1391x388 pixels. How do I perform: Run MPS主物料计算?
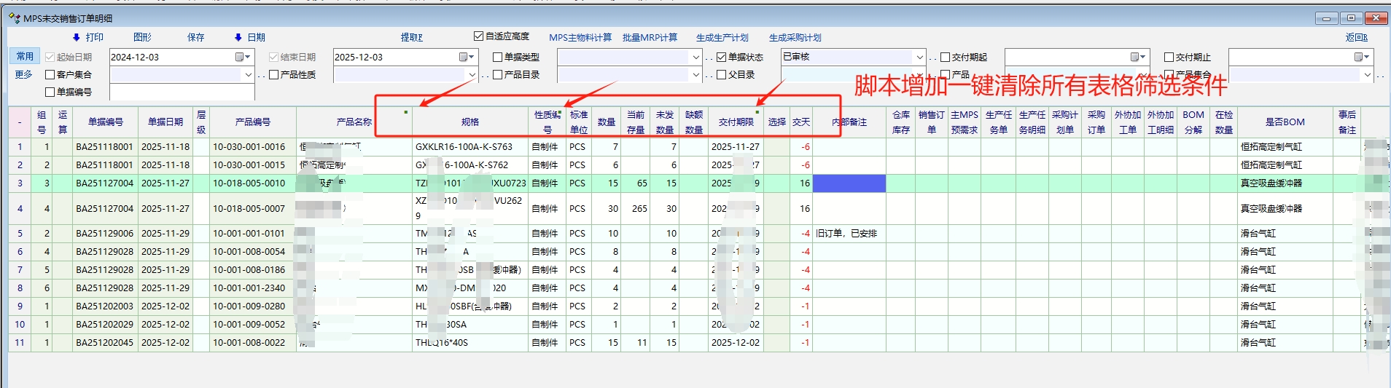click(x=580, y=37)
